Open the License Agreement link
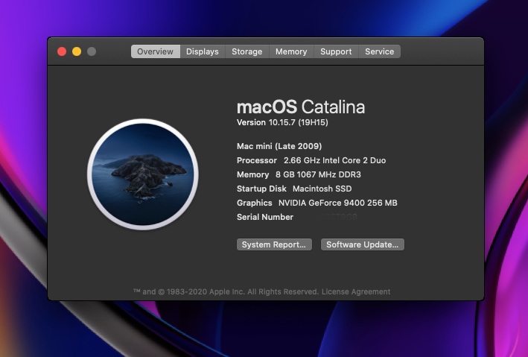Image resolution: width=528 pixels, height=357 pixels. click(356, 291)
